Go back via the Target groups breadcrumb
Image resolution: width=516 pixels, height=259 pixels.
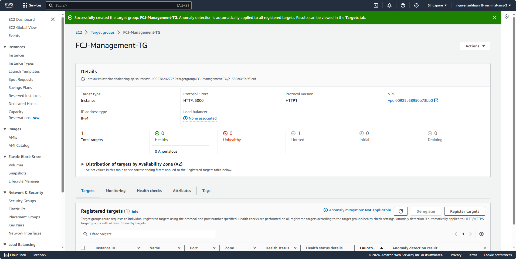pos(103,32)
